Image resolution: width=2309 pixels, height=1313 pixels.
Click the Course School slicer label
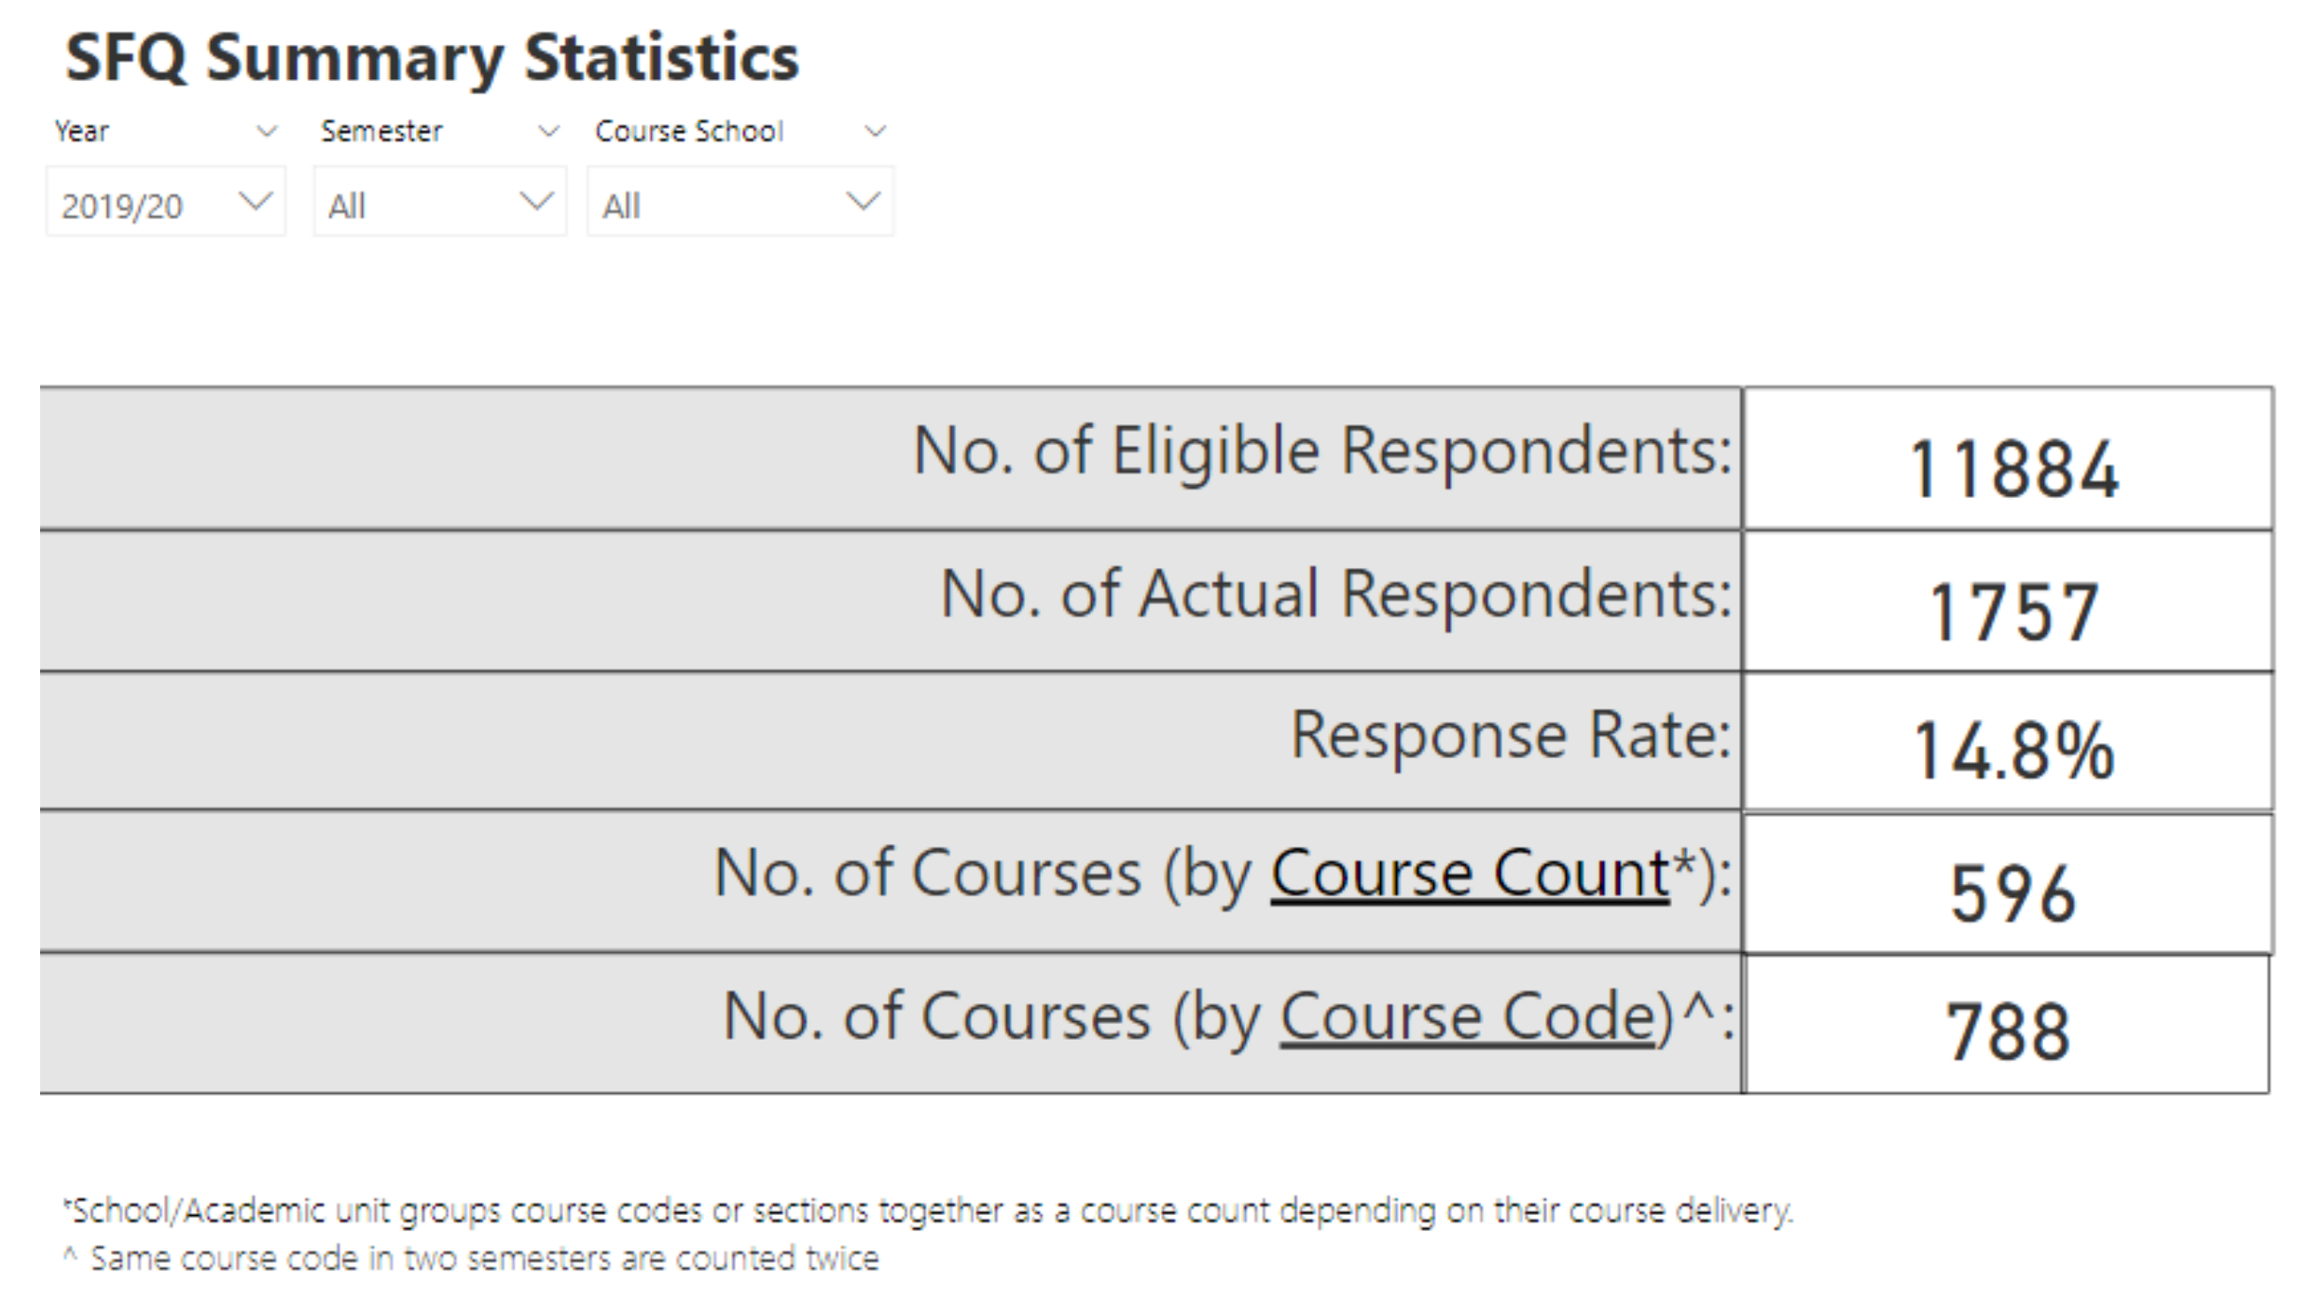(x=689, y=131)
